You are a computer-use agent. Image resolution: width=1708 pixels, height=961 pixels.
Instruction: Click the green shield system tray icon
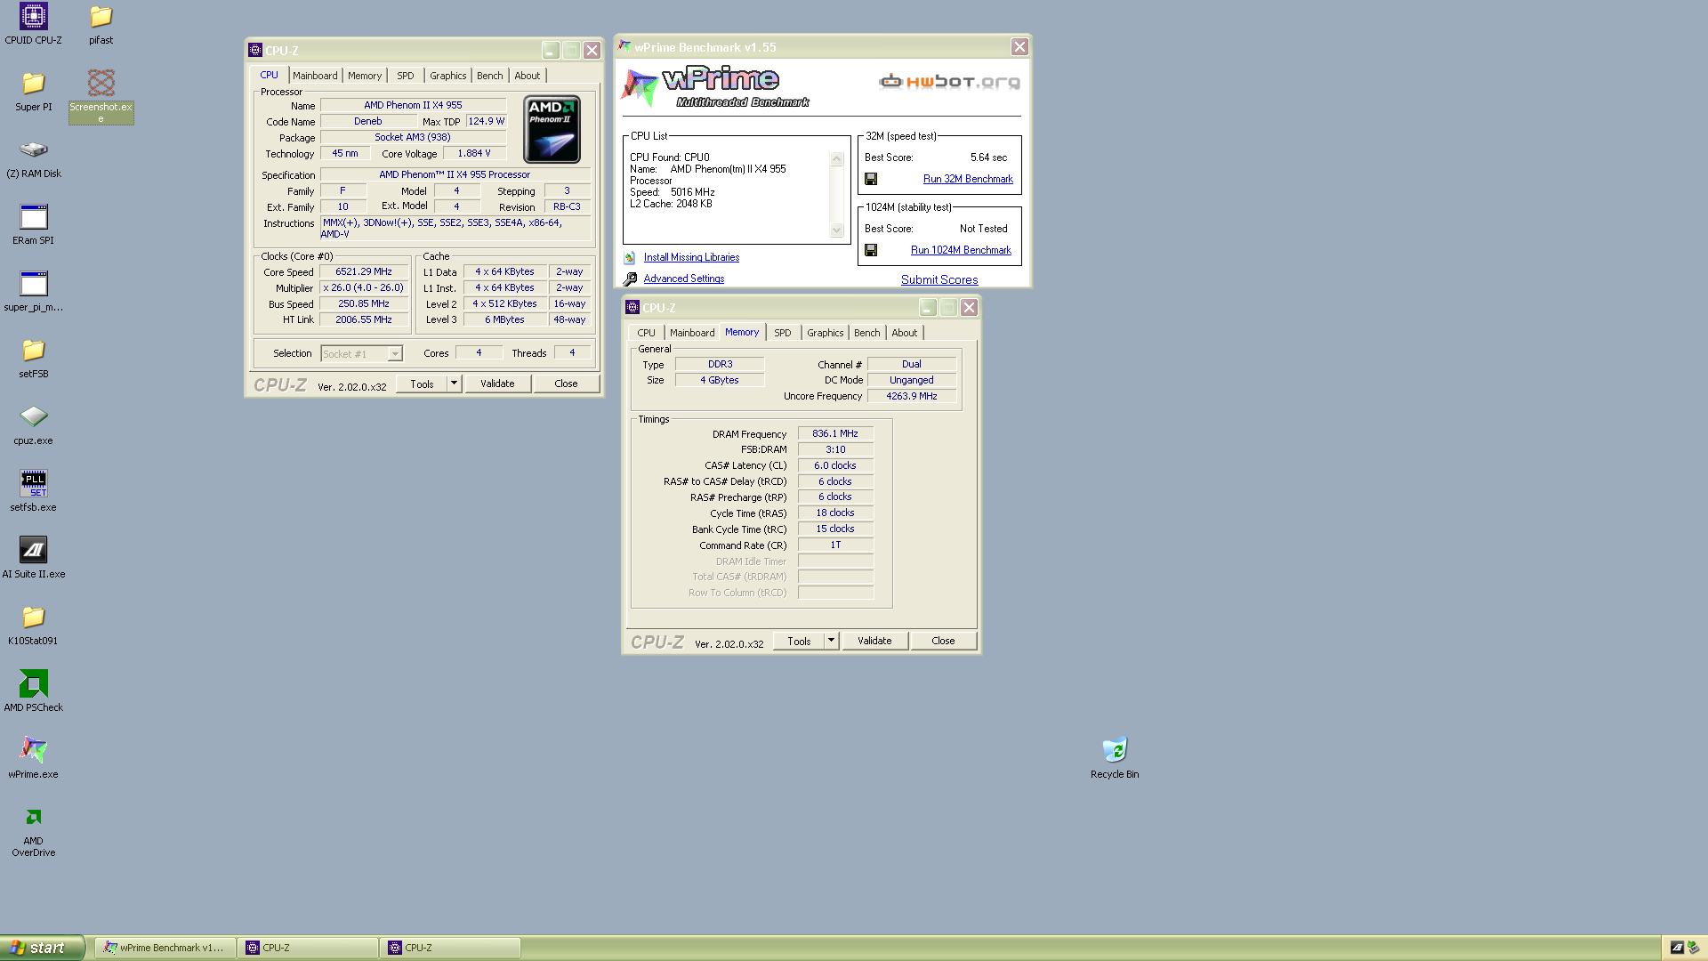tap(1692, 948)
